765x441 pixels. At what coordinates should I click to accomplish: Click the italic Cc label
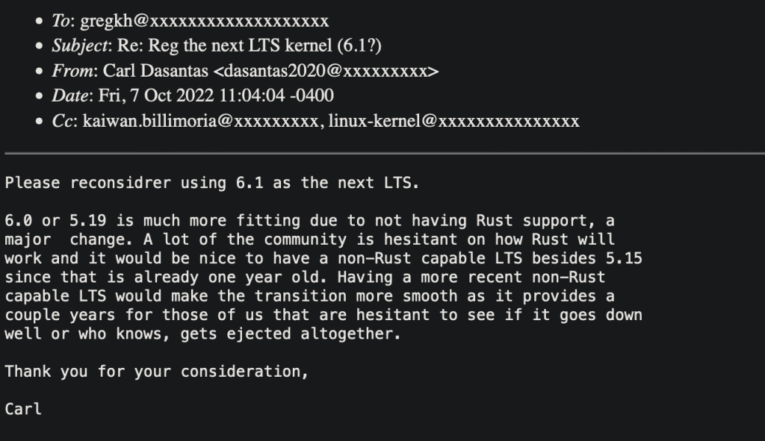(x=62, y=121)
